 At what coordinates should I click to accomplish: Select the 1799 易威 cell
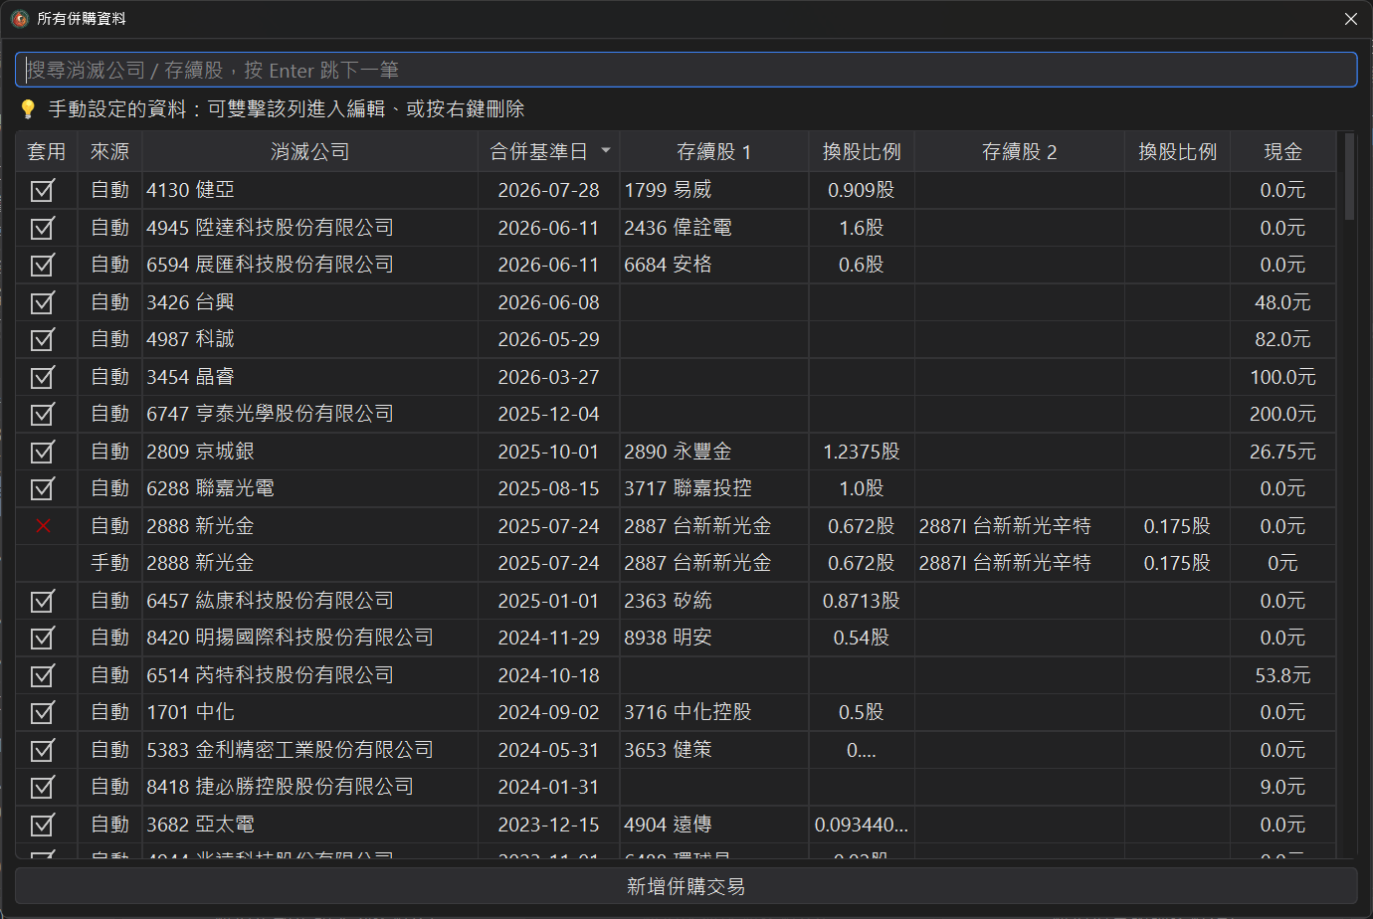tap(714, 190)
